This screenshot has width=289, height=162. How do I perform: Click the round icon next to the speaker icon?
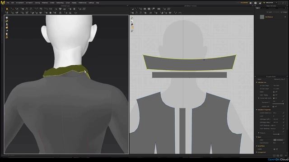(256, 3)
